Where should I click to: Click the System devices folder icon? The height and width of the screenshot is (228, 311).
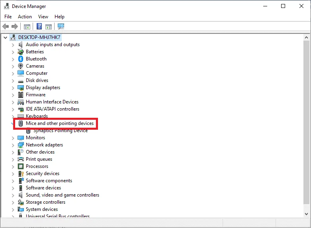coord(21,209)
